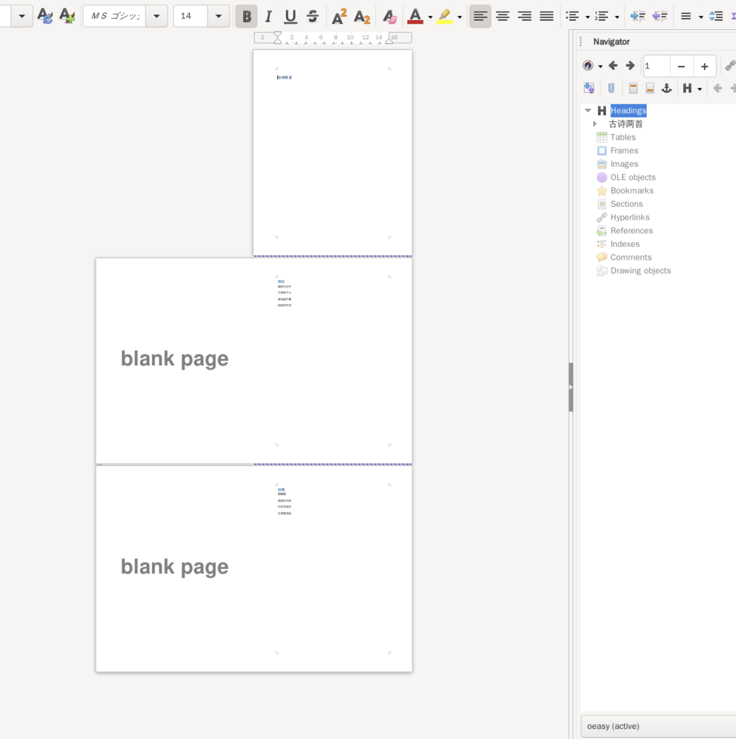Open the line spacing dropdown arrow

(x=701, y=17)
